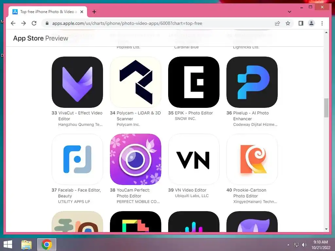
Task: Close the Top free iPhone Photo tab
Action: (81, 12)
